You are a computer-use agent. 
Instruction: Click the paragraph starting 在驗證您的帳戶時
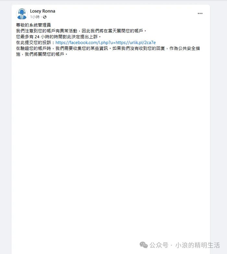(x=108, y=49)
